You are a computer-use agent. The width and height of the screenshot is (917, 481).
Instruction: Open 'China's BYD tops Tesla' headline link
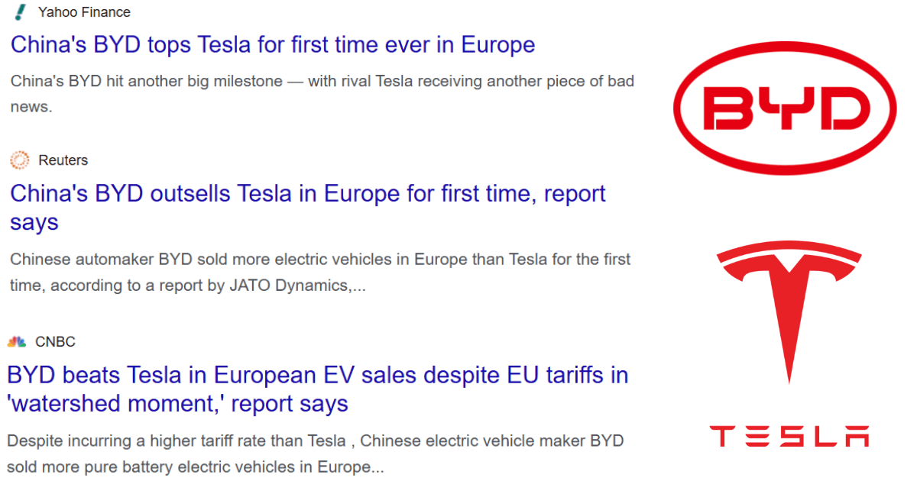point(273,44)
